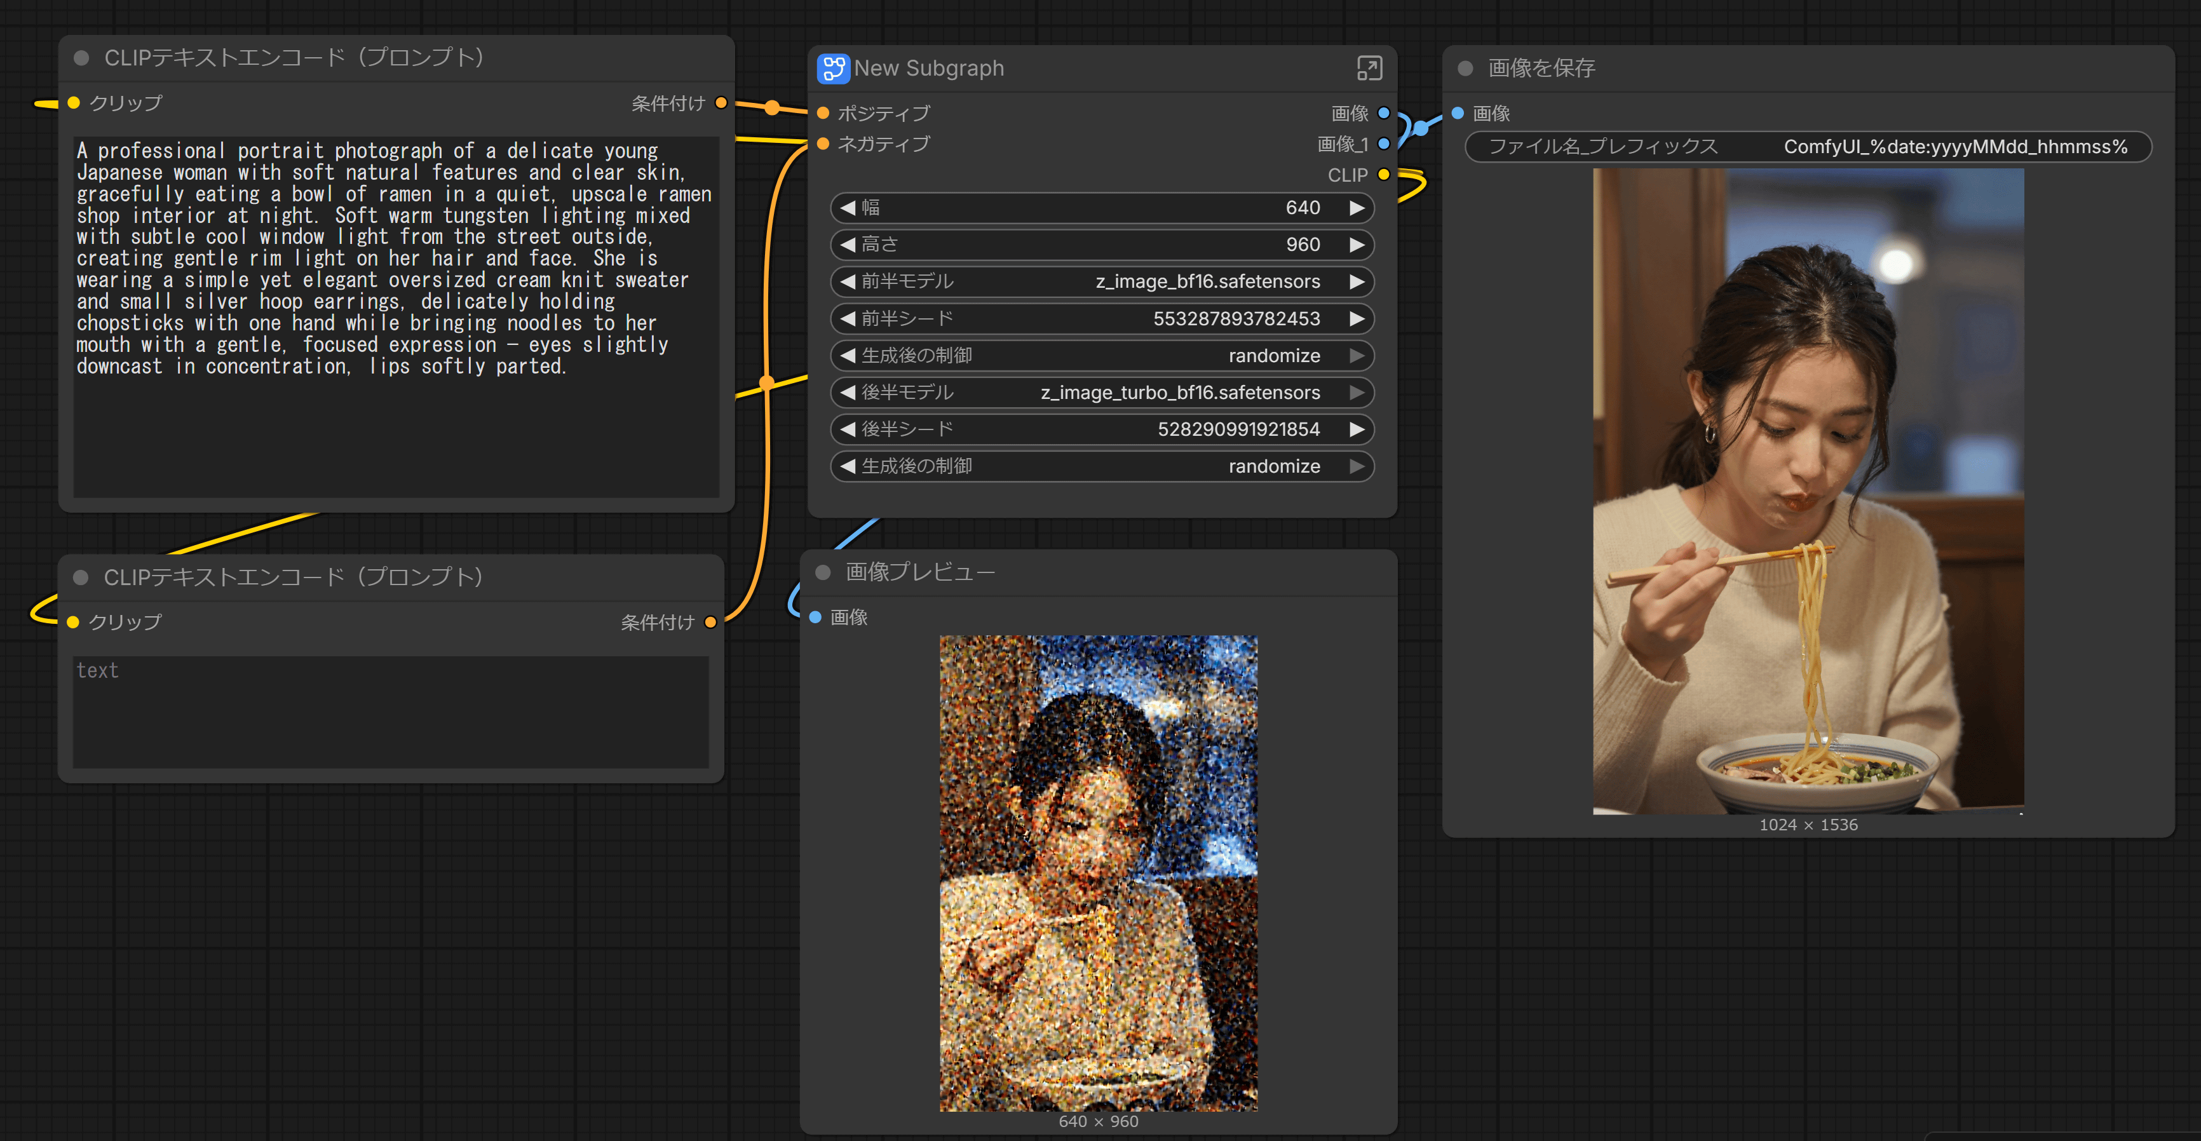Collapse the top CLIP text encode node
This screenshot has height=1141, width=2201.
pyautogui.click(x=82, y=58)
